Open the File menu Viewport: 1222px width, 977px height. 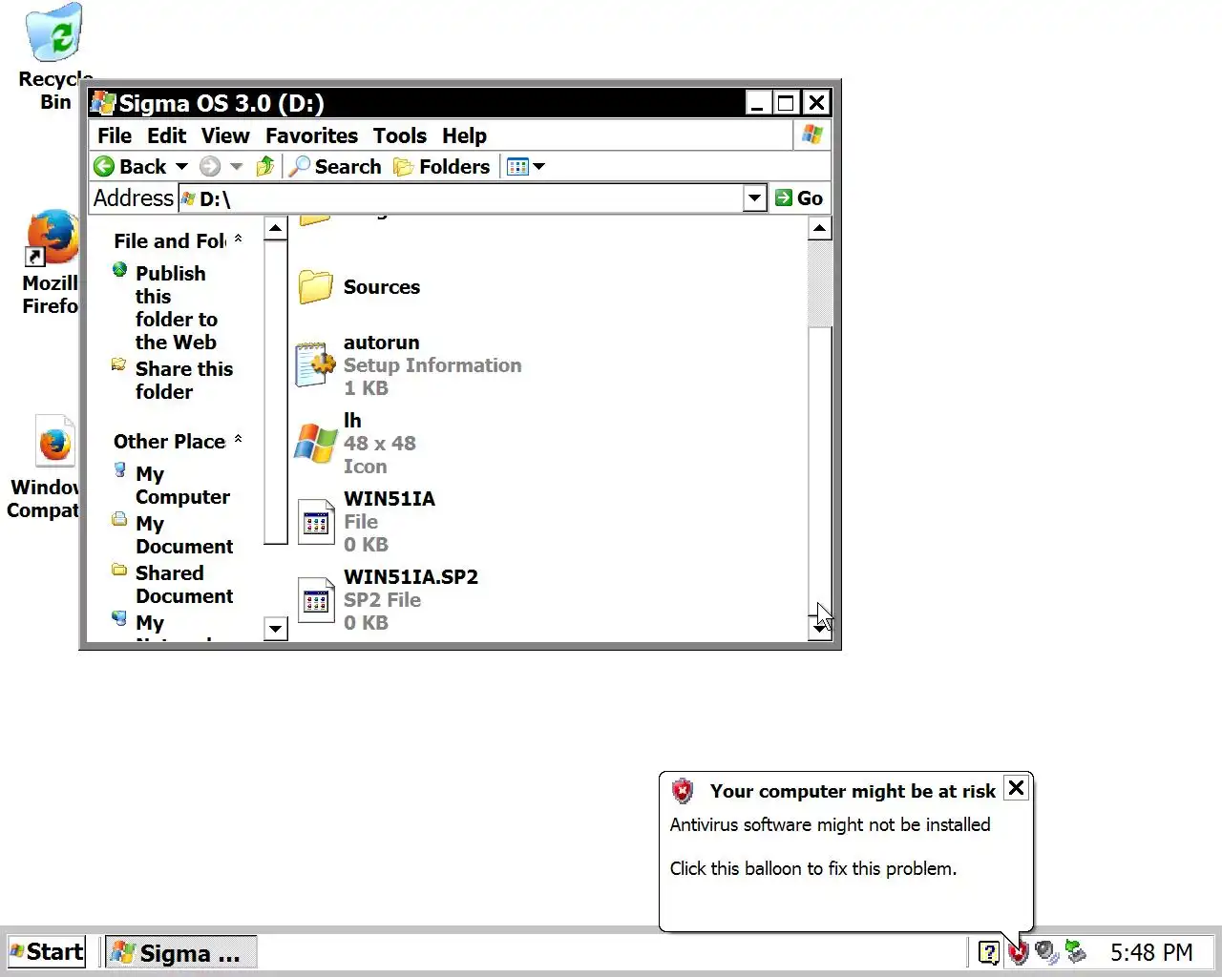point(115,135)
